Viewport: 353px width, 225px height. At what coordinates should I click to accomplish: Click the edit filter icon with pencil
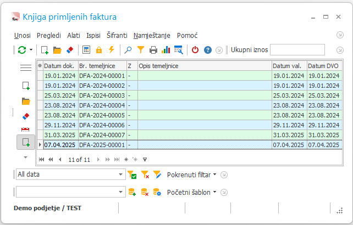[157, 175]
